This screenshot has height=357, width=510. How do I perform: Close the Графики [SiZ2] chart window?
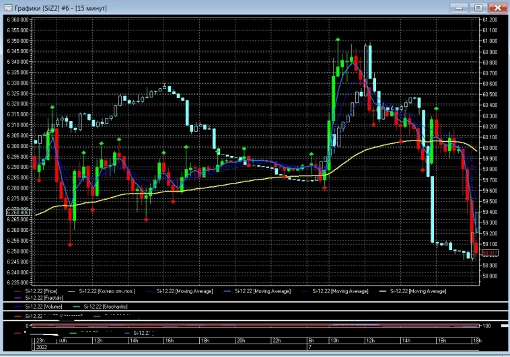pyautogui.click(x=498, y=7)
